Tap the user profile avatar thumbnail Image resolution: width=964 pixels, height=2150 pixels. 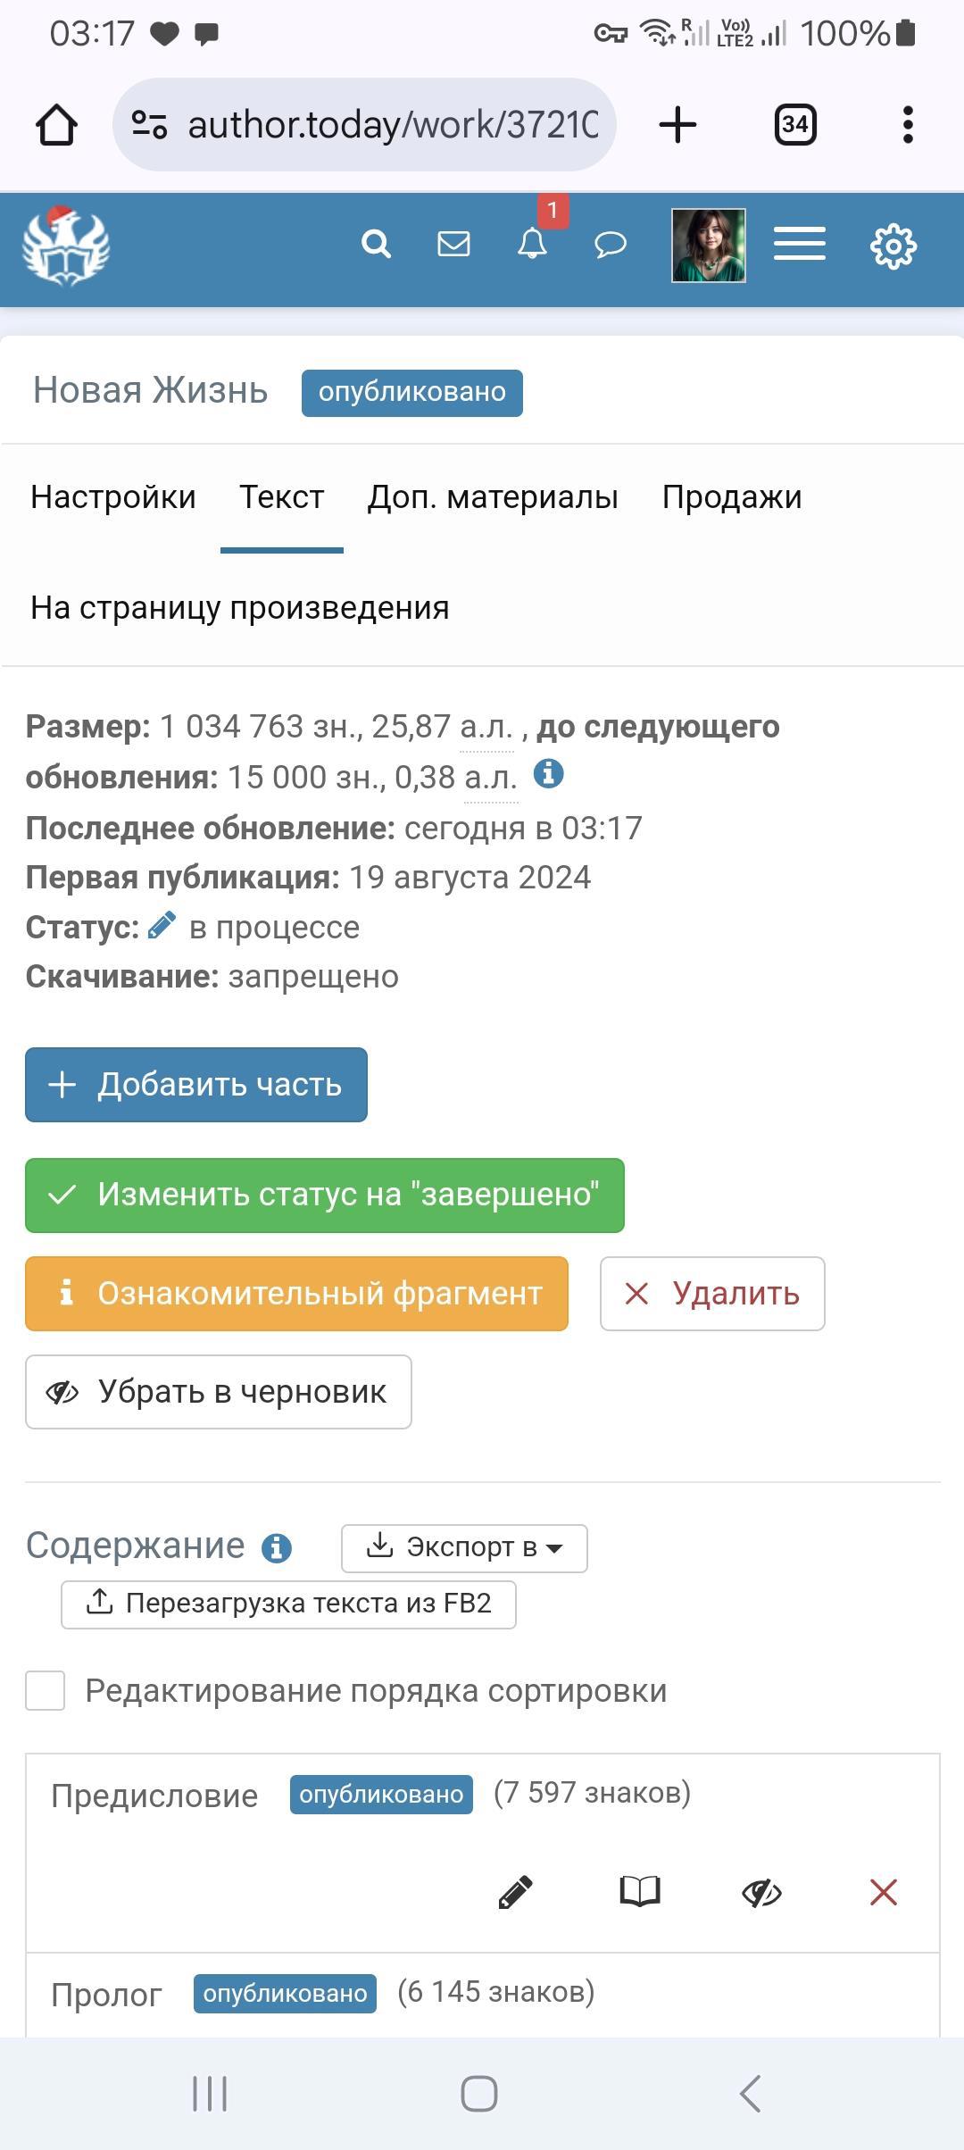tap(709, 246)
